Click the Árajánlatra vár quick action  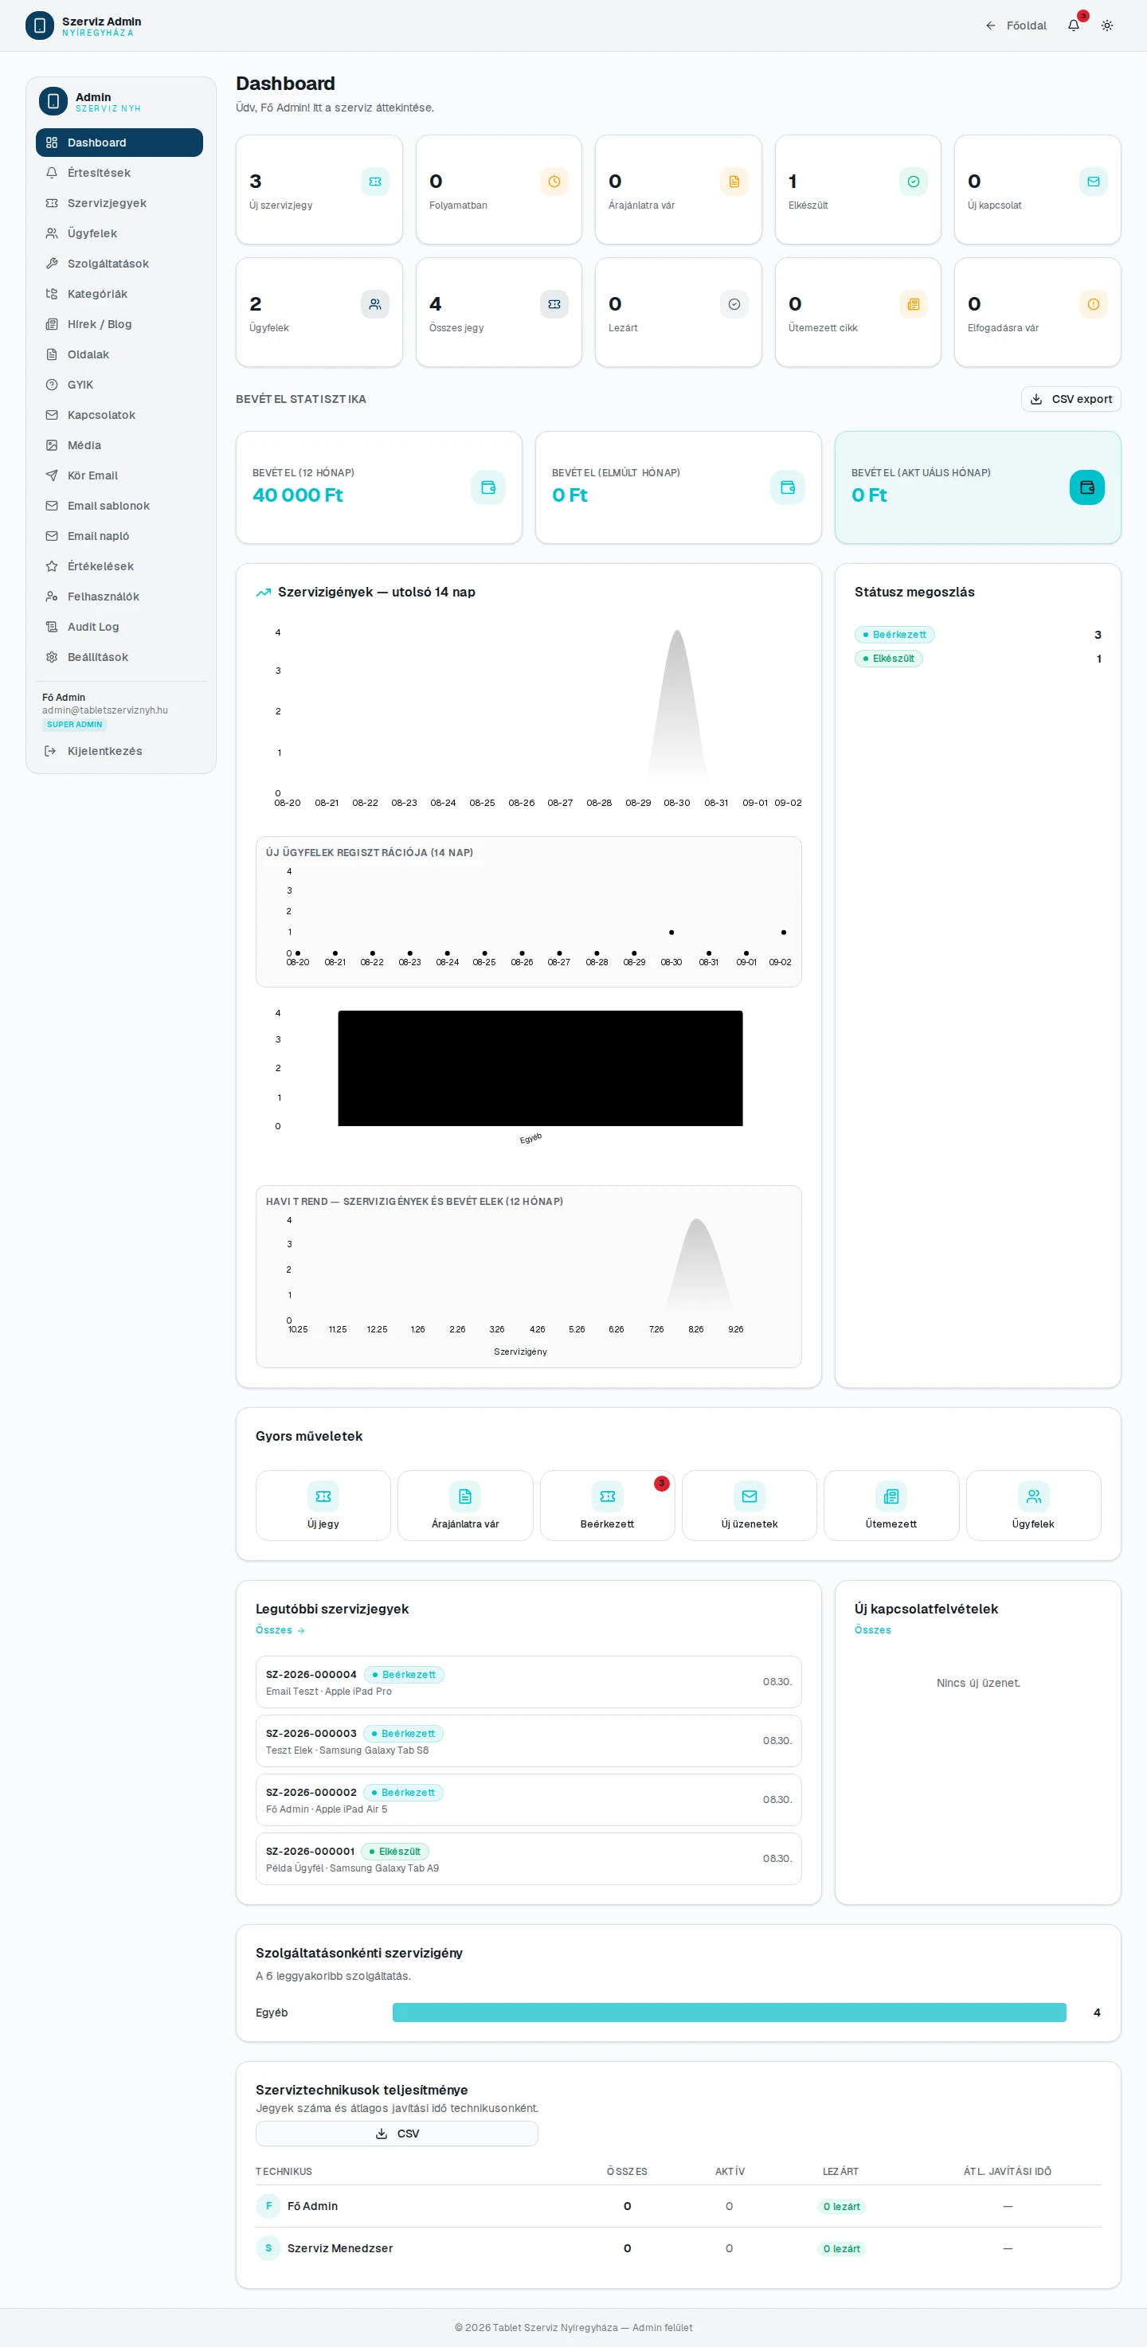point(465,1505)
